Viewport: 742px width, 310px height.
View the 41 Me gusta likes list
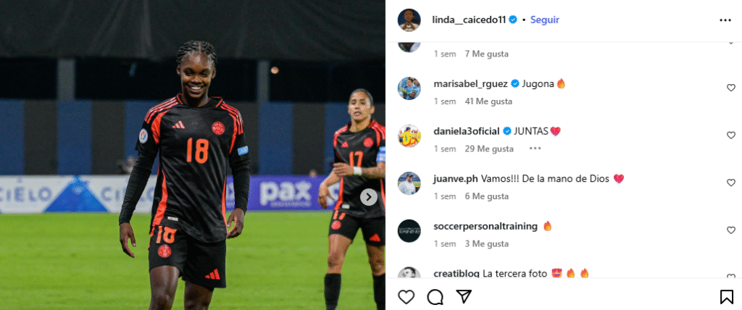(488, 101)
